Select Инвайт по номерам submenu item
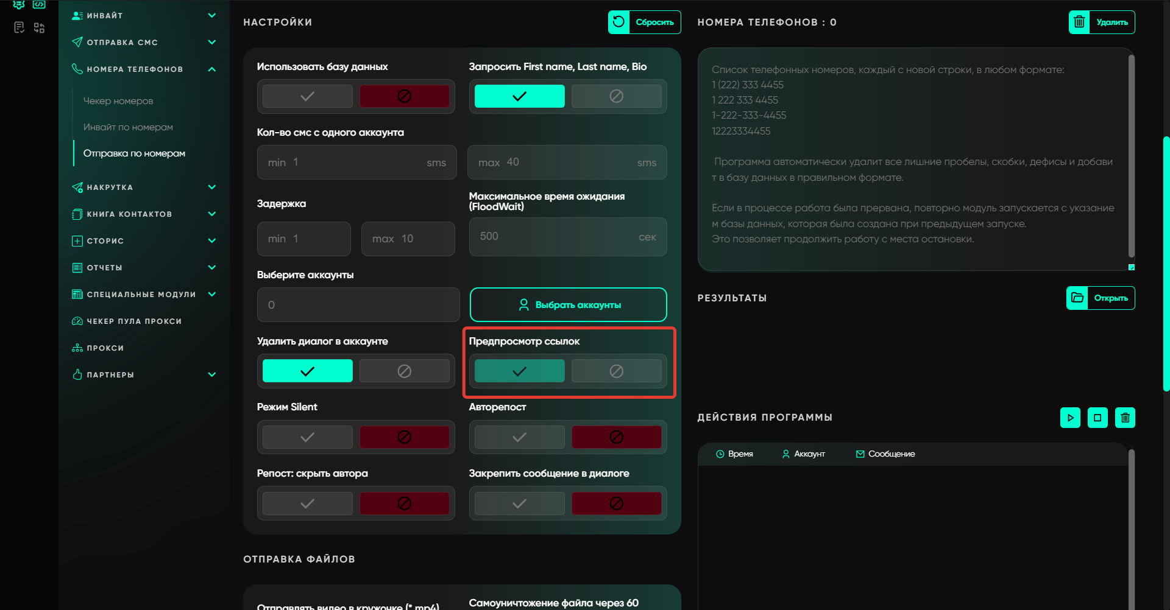Viewport: 1170px width, 610px height. (x=128, y=127)
